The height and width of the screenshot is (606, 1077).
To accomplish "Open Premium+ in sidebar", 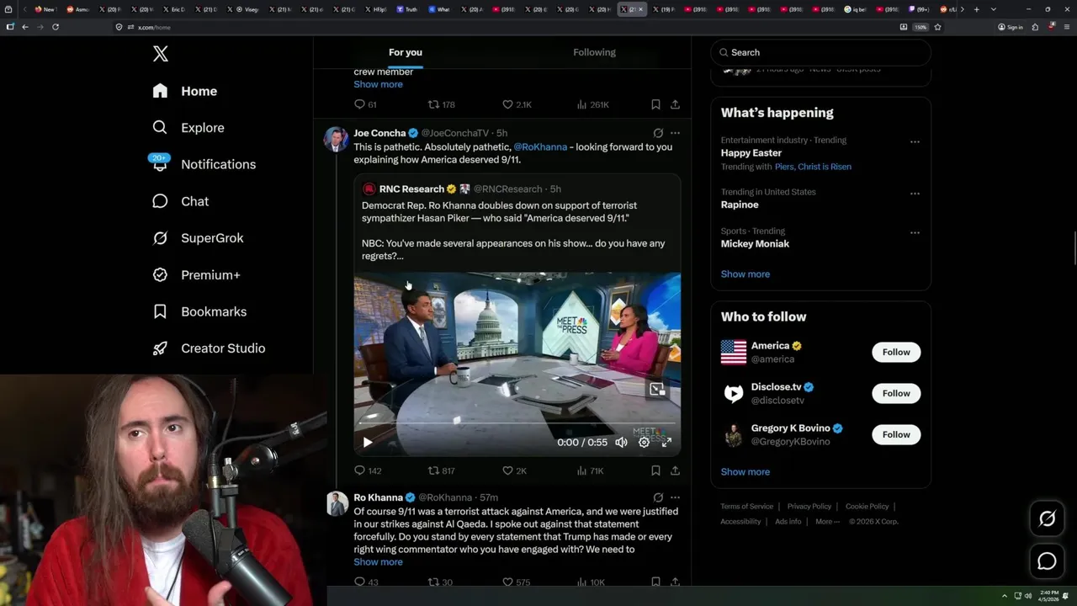I will (x=196, y=275).
